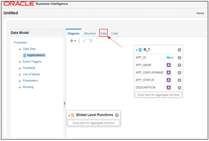The width and height of the screenshot is (209, 141).
Task: Click the APP_ID row gear icon
Action: [180, 58]
